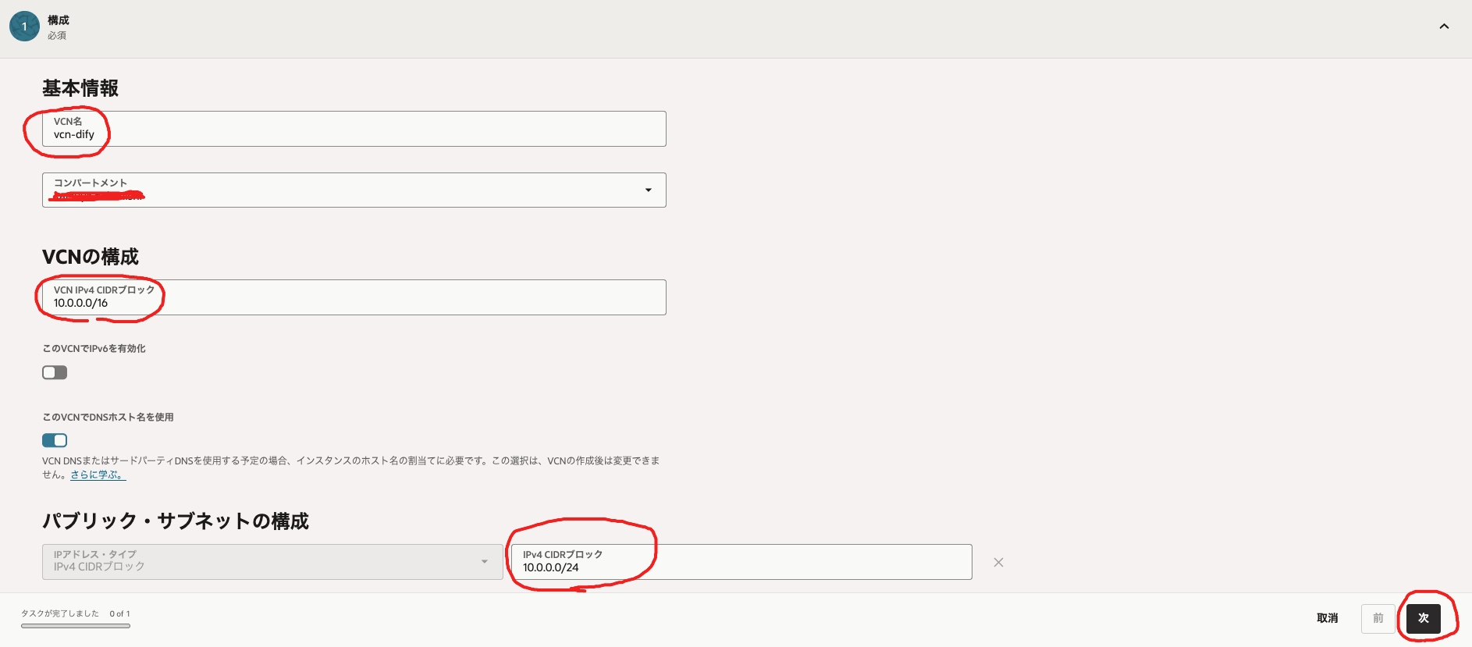Proceed with the 次 button
Image resolution: width=1472 pixels, height=647 pixels.
coord(1424,618)
